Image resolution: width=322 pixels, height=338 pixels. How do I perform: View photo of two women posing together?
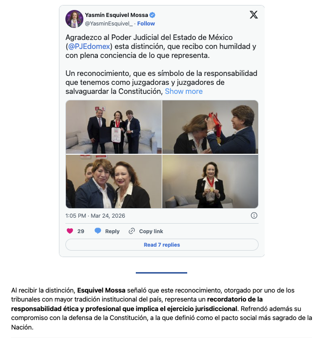tap(114, 182)
